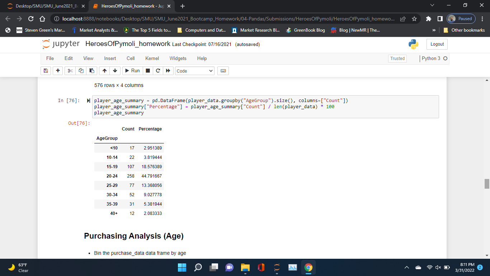Open the Cell menu
The width and height of the screenshot is (490, 276).
131,58
